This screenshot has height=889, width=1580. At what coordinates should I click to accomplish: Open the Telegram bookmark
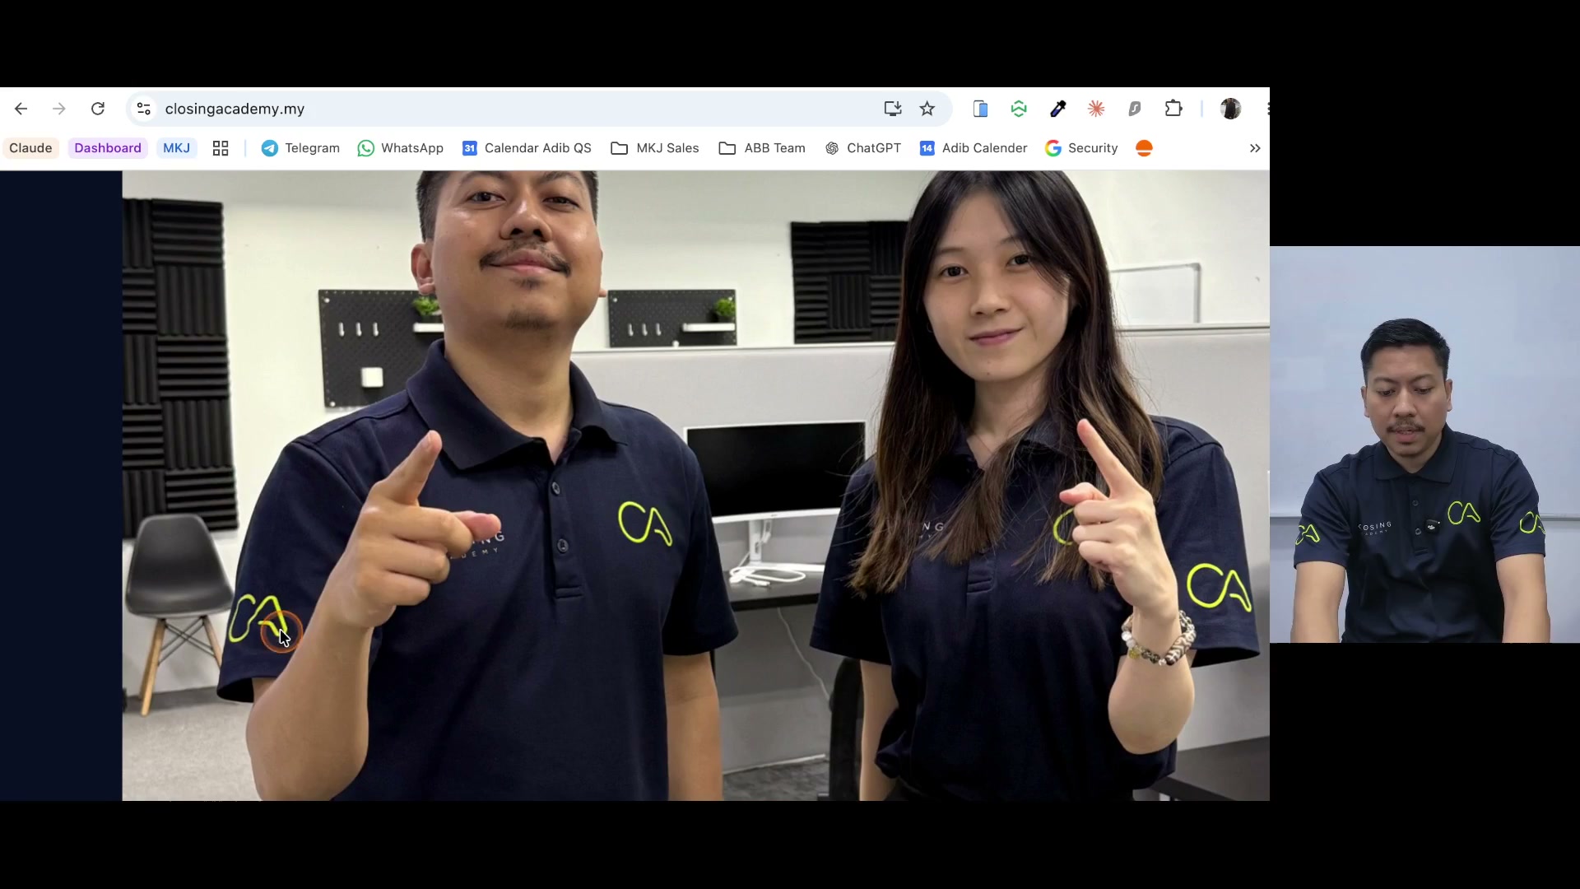[300, 148]
